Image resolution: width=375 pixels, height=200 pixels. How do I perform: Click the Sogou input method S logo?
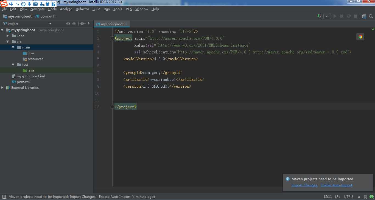click(x=4, y=4)
